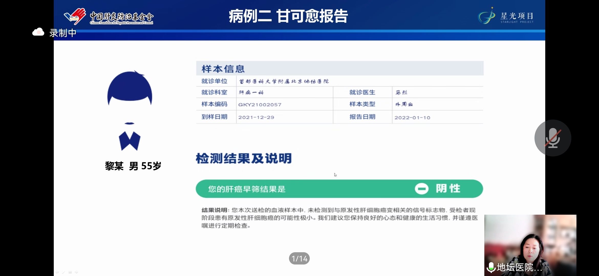
Task: Click the text 您的肝癌早筛结果是
Action: tap(247, 189)
